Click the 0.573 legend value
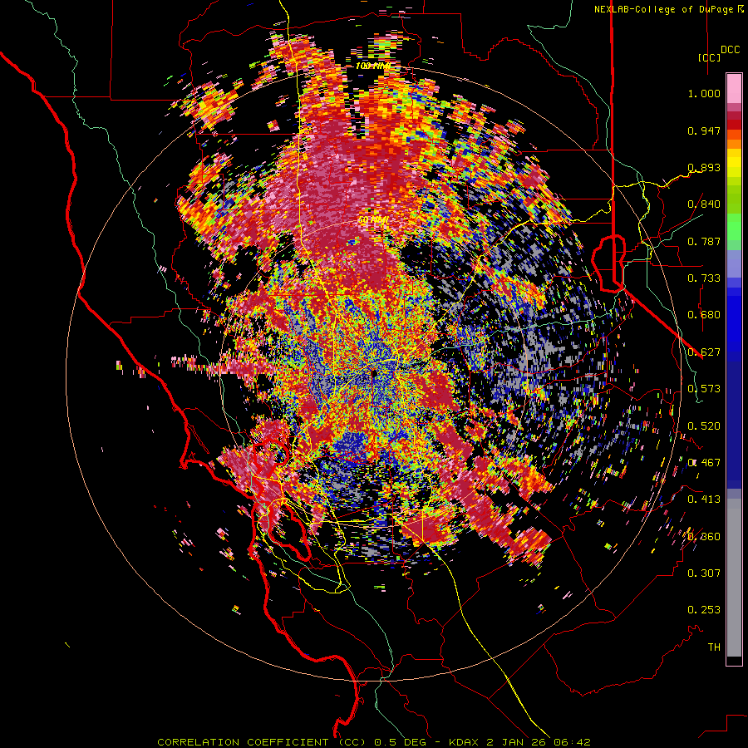Viewport: 748px width, 748px height. tap(704, 389)
